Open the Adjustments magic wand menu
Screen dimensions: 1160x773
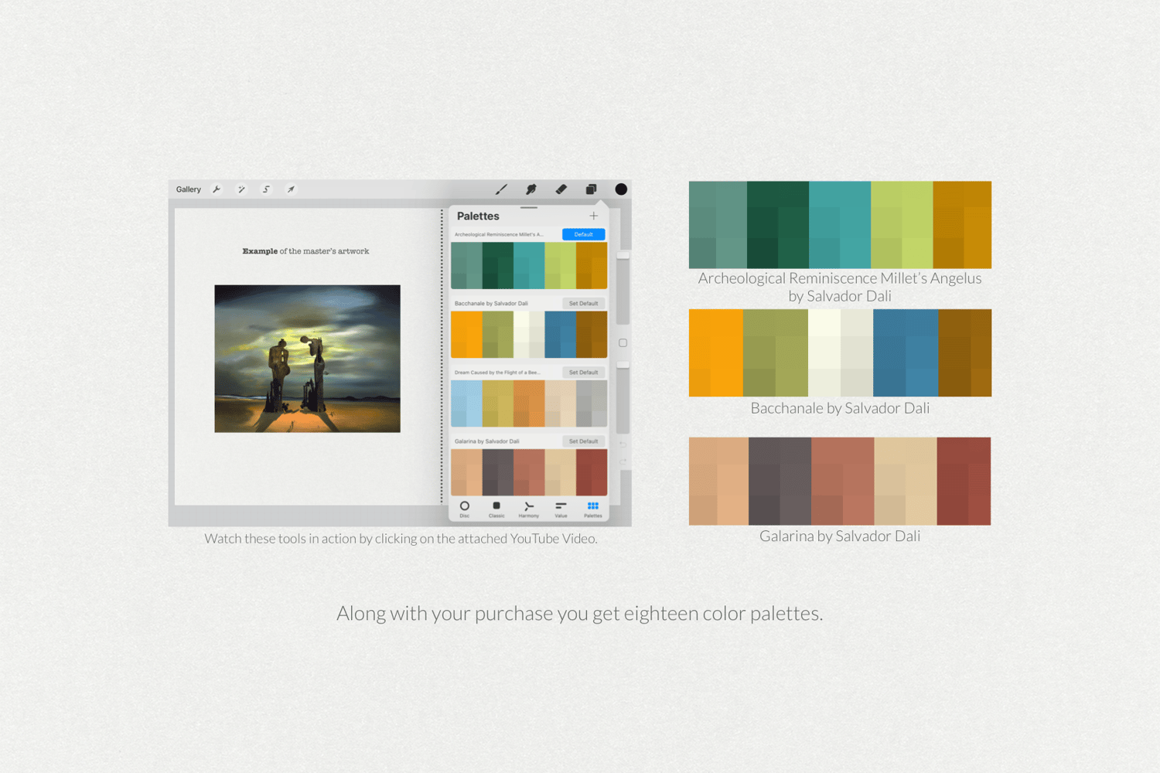tap(241, 189)
